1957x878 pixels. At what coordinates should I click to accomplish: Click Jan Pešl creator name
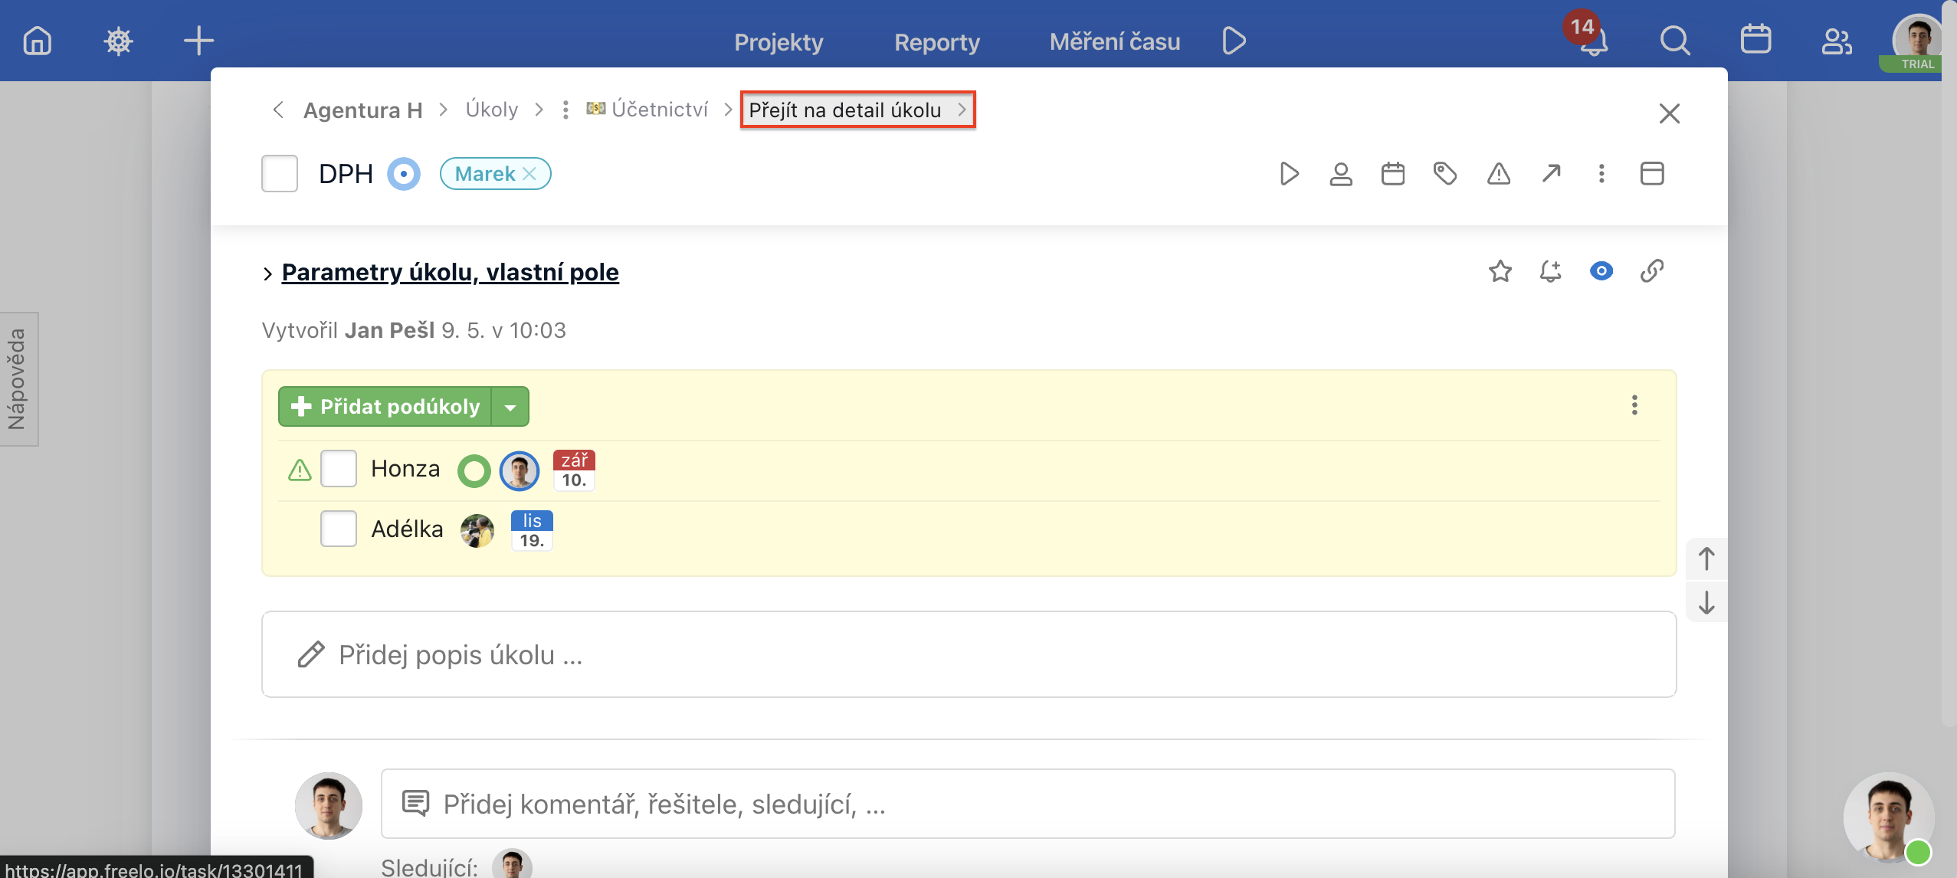(389, 330)
